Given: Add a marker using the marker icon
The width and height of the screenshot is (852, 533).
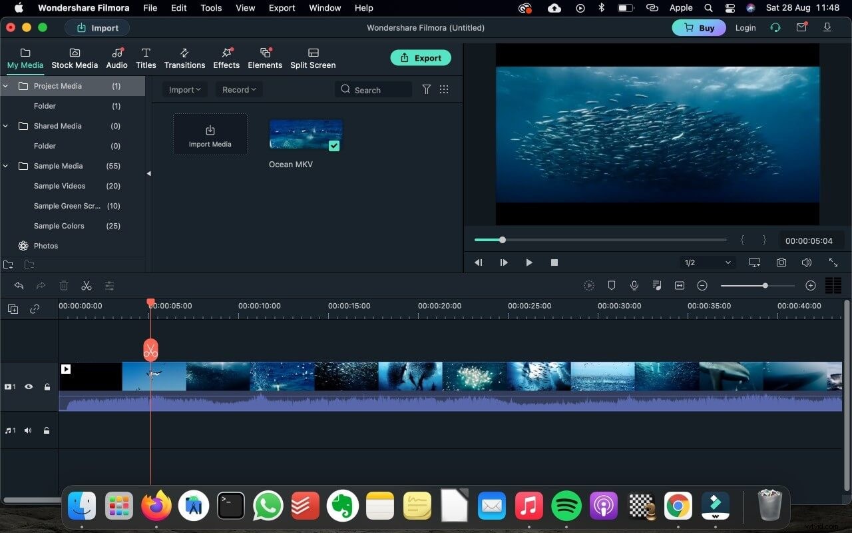Looking at the screenshot, I should point(611,285).
